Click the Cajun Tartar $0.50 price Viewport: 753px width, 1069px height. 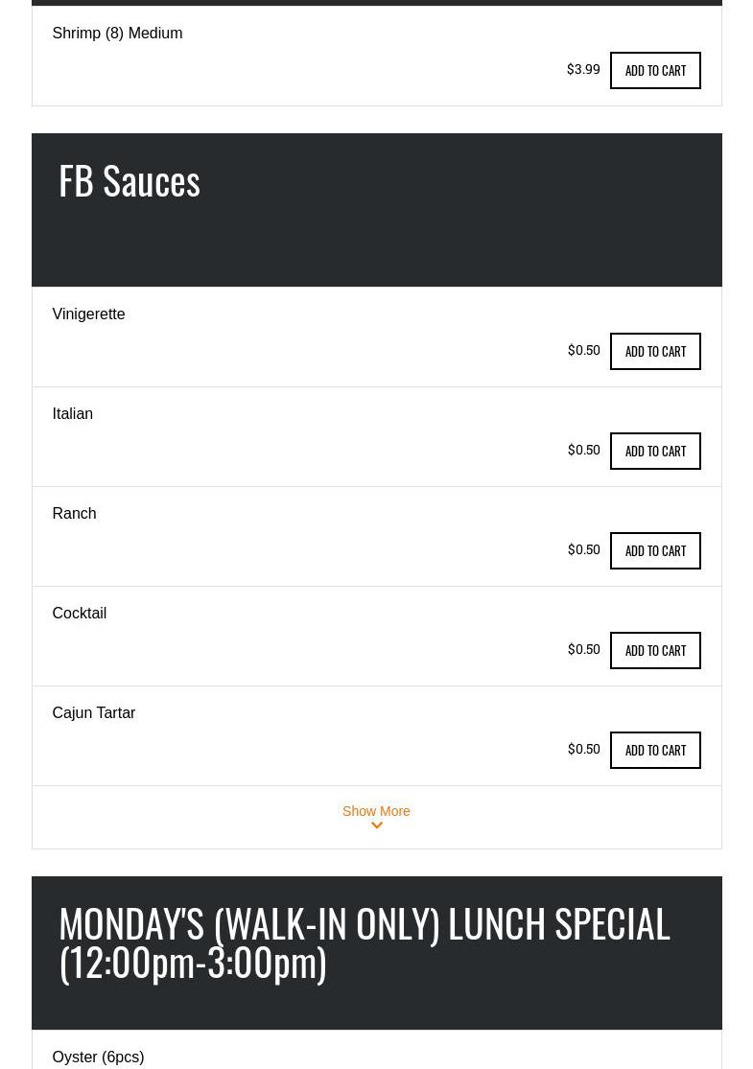[x=583, y=749]
